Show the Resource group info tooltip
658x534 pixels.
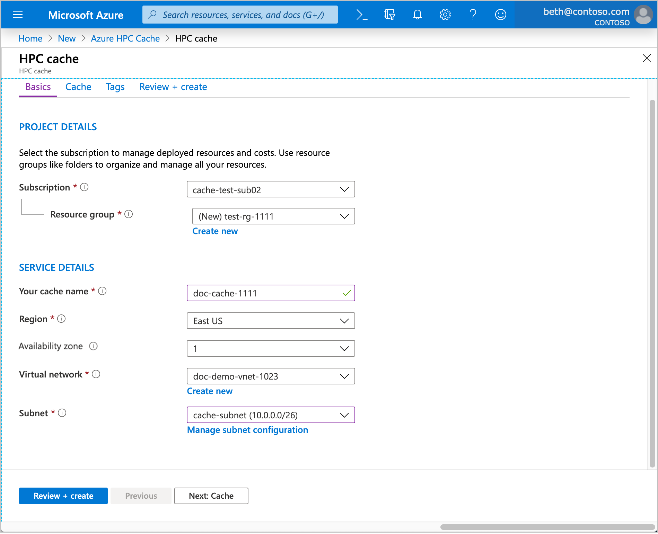129,214
